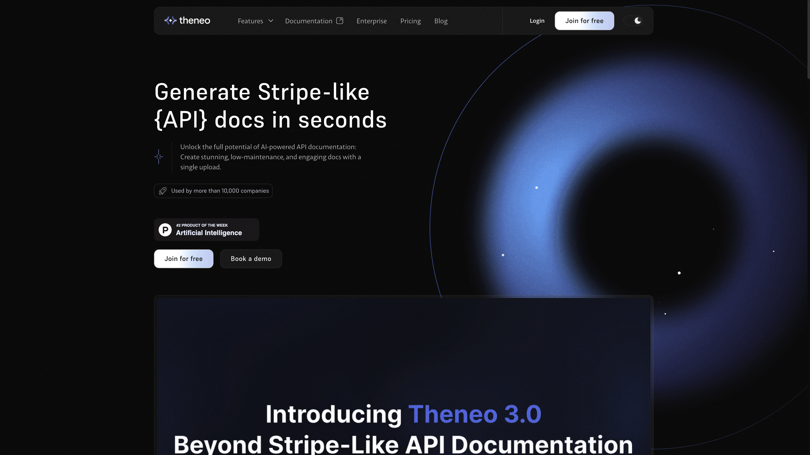The width and height of the screenshot is (810, 455).
Task: Click Join for free in the navbar
Action: [x=584, y=21]
